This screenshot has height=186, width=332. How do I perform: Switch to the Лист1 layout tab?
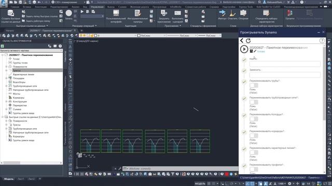tap(21, 179)
